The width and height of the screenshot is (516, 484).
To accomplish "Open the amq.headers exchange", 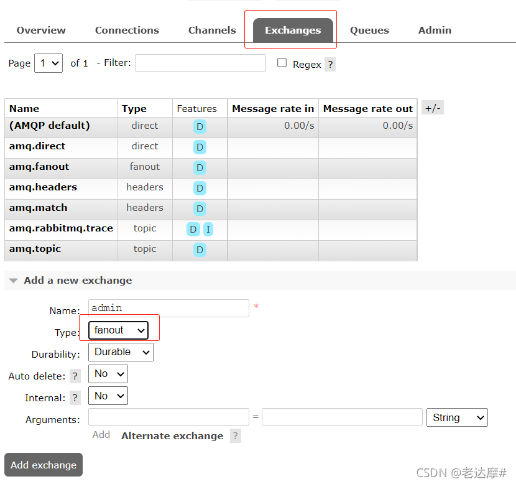I will [x=43, y=187].
